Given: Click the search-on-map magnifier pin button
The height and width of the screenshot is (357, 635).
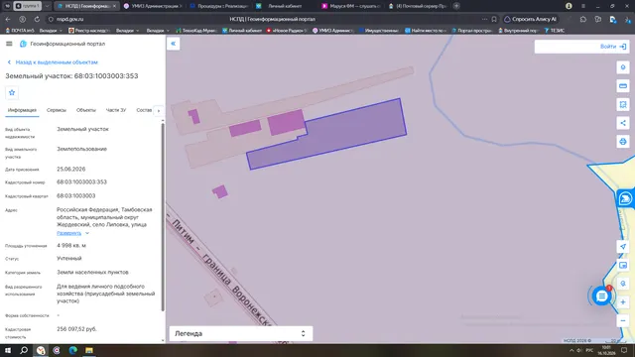Looking at the screenshot, I should [x=623, y=284].
